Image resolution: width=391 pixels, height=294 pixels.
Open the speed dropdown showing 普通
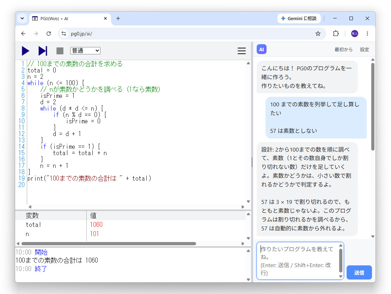(85, 51)
